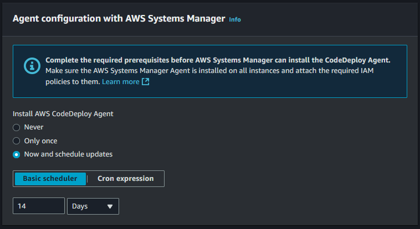This screenshot has width=420, height=229.
Task: Click the separator between scheduler tabs
Action: (88, 179)
